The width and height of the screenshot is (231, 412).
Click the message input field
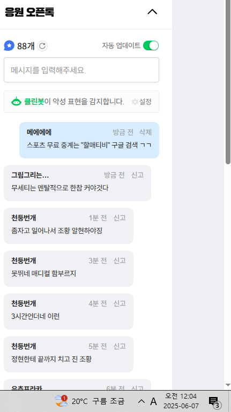(81, 70)
